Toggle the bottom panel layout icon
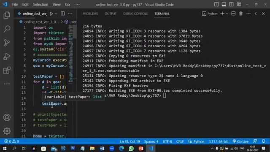This screenshot has height=152, width=270. click(224, 4)
